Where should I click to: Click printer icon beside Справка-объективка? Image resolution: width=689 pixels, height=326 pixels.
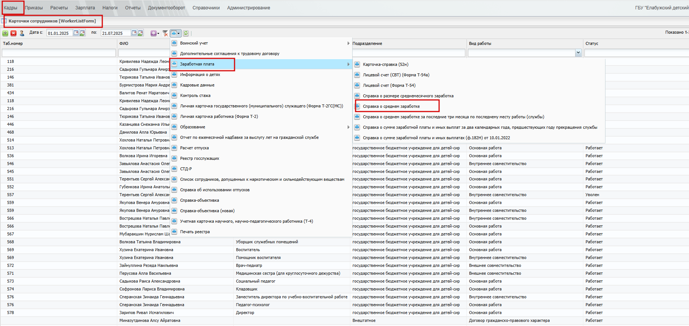point(174,200)
